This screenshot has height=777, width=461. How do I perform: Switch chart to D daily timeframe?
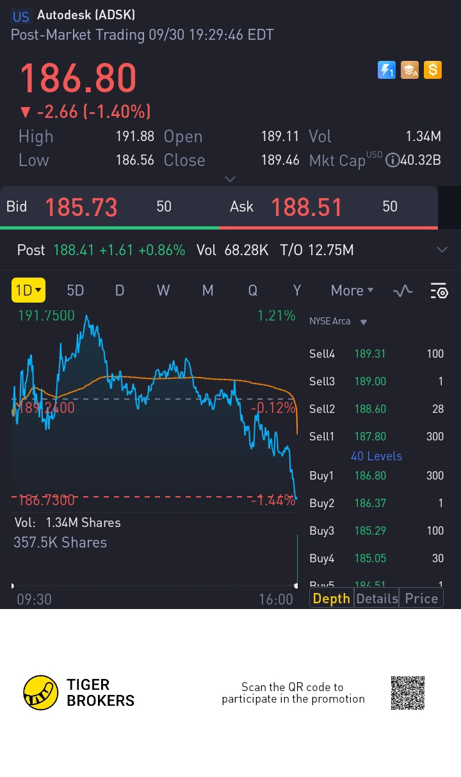[x=119, y=290]
